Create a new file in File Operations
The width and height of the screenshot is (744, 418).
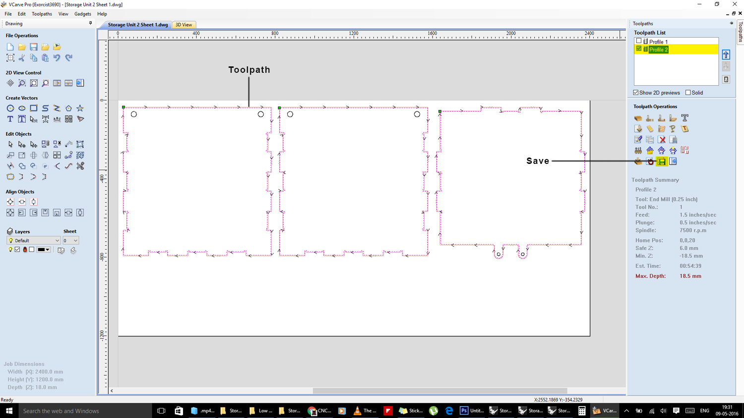point(10,47)
